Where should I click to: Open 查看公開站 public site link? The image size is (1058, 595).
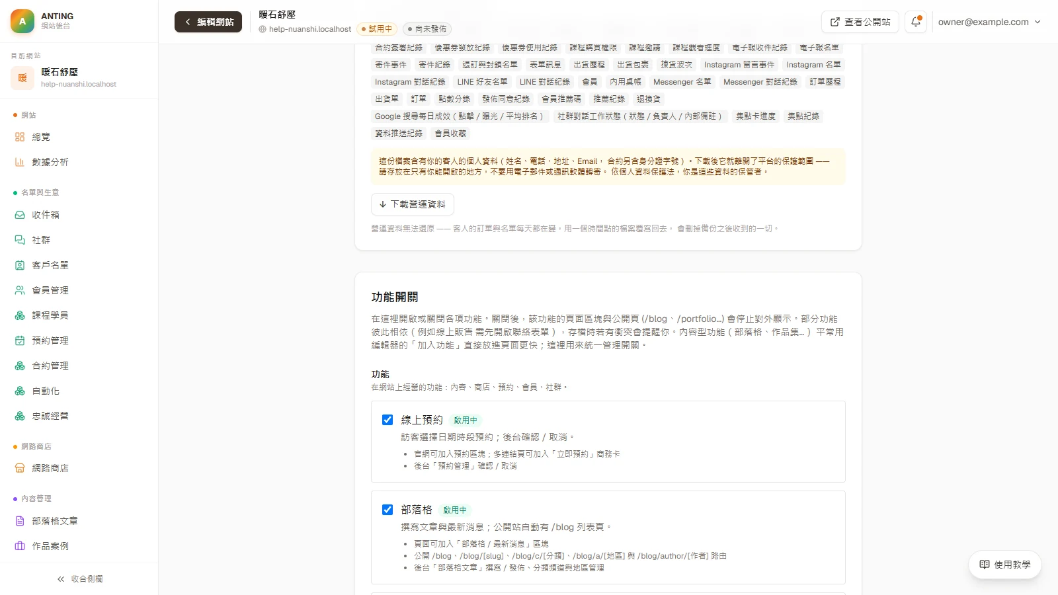coord(860,22)
